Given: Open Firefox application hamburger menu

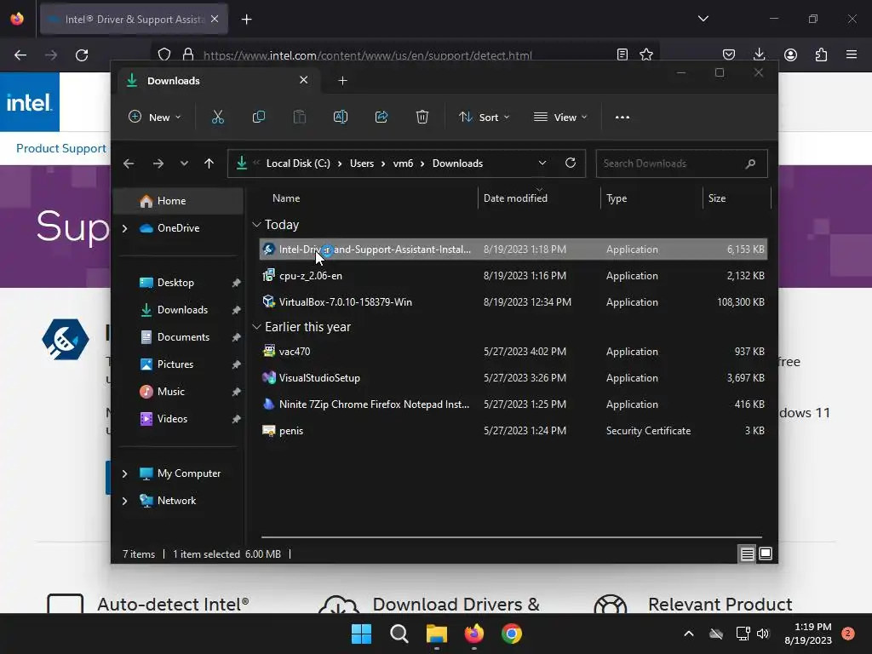Looking at the screenshot, I should (852, 54).
